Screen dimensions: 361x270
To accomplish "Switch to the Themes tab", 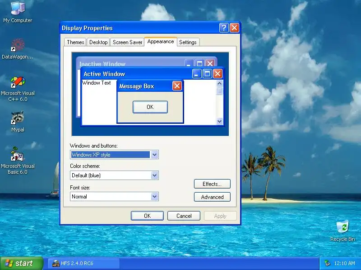I will coord(75,42).
